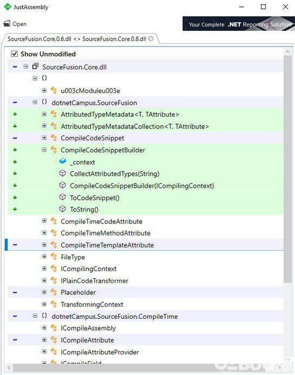Open the .NET Reporting Solution banner

coord(239,23)
